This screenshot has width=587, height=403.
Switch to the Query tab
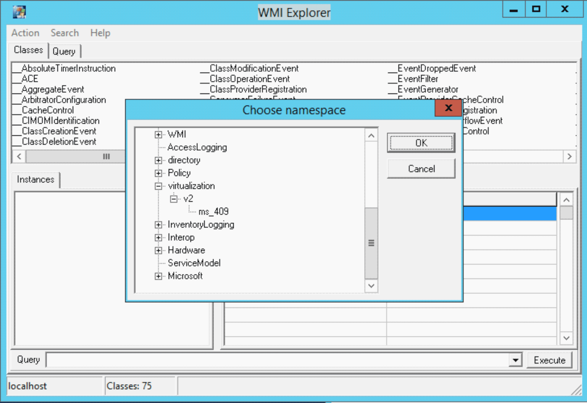(64, 51)
